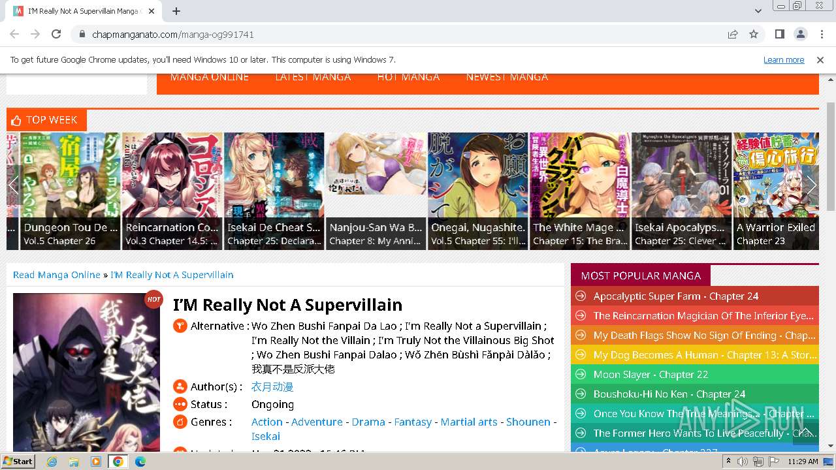Open the NEWEST MANGA menu item
This screenshot has width=836, height=470.
(x=507, y=77)
